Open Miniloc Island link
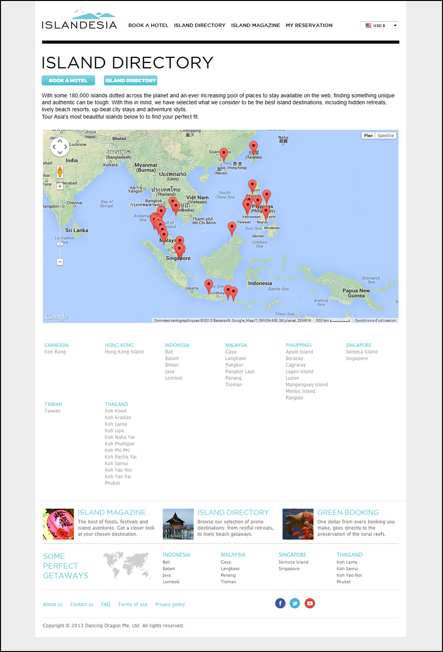Screen dimensions: 443x652 [x=300, y=392]
